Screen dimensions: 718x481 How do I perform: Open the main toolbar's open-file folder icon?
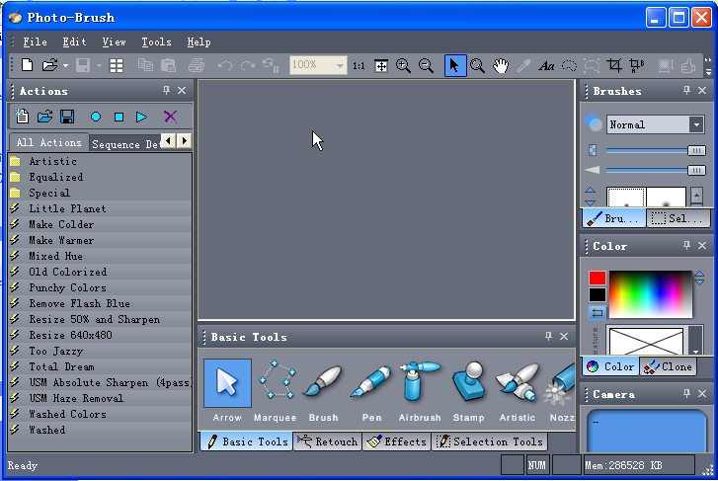click(50, 65)
